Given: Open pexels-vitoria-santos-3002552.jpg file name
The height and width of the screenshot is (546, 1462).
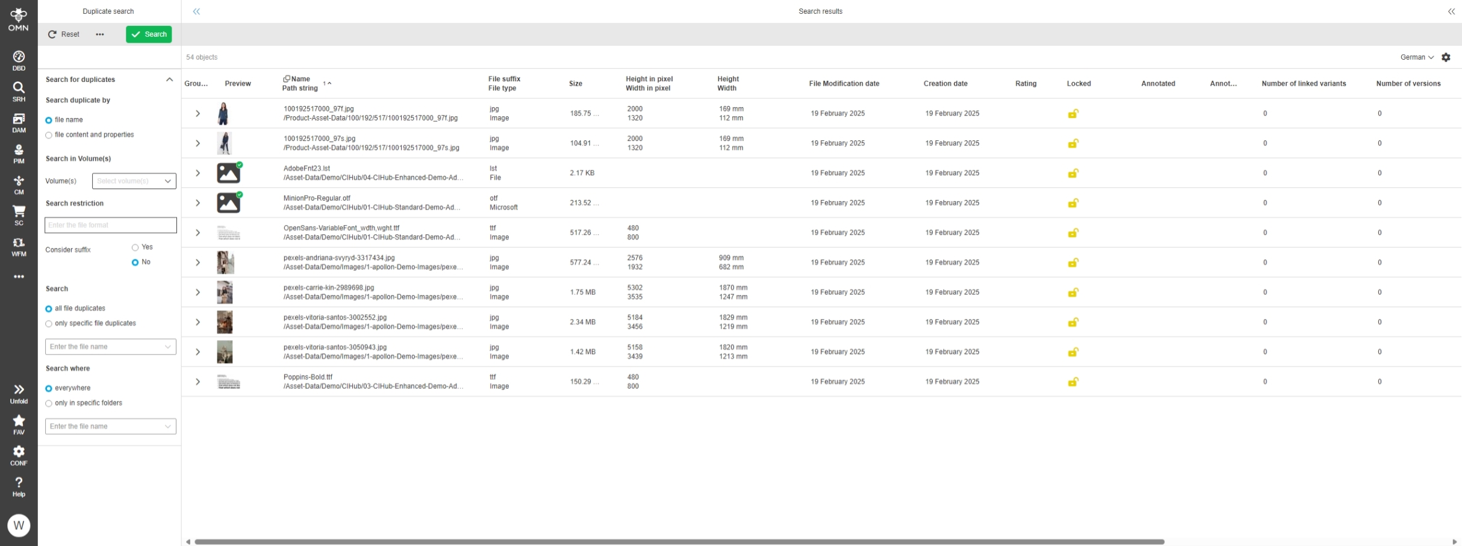Looking at the screenshot, I should (x=335, y=317).
